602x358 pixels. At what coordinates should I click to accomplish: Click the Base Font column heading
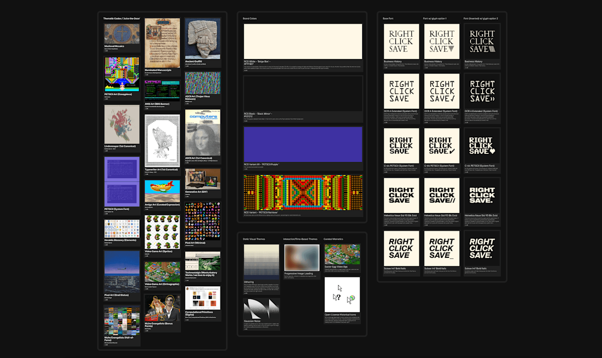pyautogui.click(x=388, y=19)
